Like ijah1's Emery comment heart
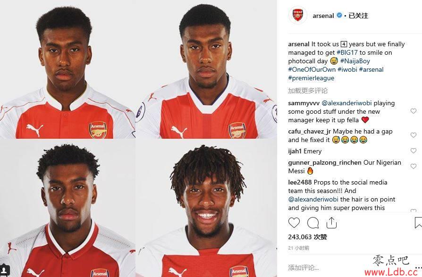Image resolution: width=422 pixels, height=277 pixels. click(414, 151)
